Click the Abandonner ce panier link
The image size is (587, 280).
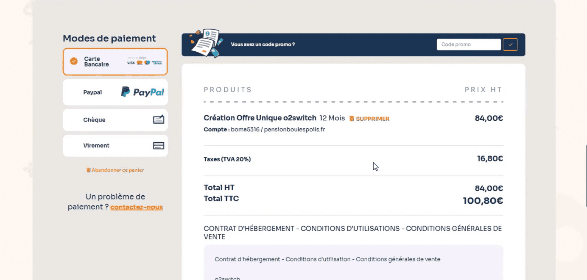118,170
